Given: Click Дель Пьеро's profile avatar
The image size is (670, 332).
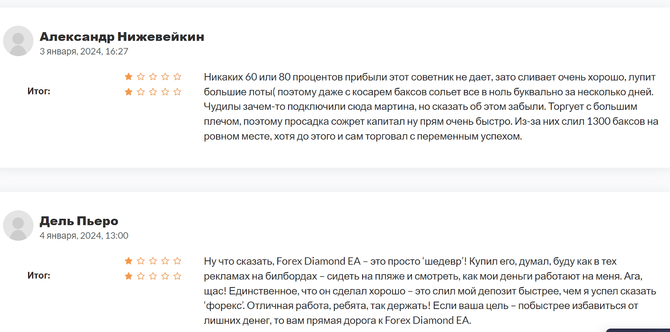Looking at the screenshot, I should tap(18, 225).
